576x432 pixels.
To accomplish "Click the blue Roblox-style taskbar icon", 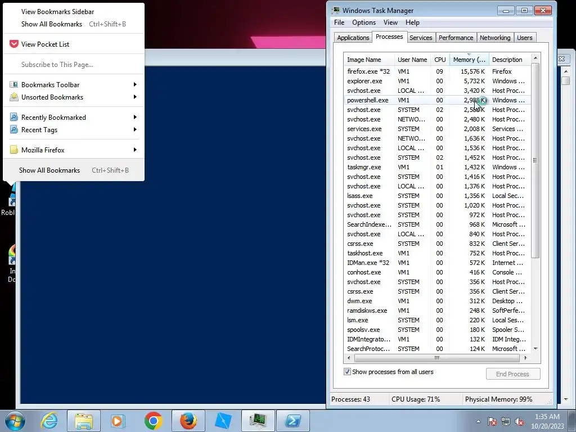I will pyautogui.click(x=223, y=421).
